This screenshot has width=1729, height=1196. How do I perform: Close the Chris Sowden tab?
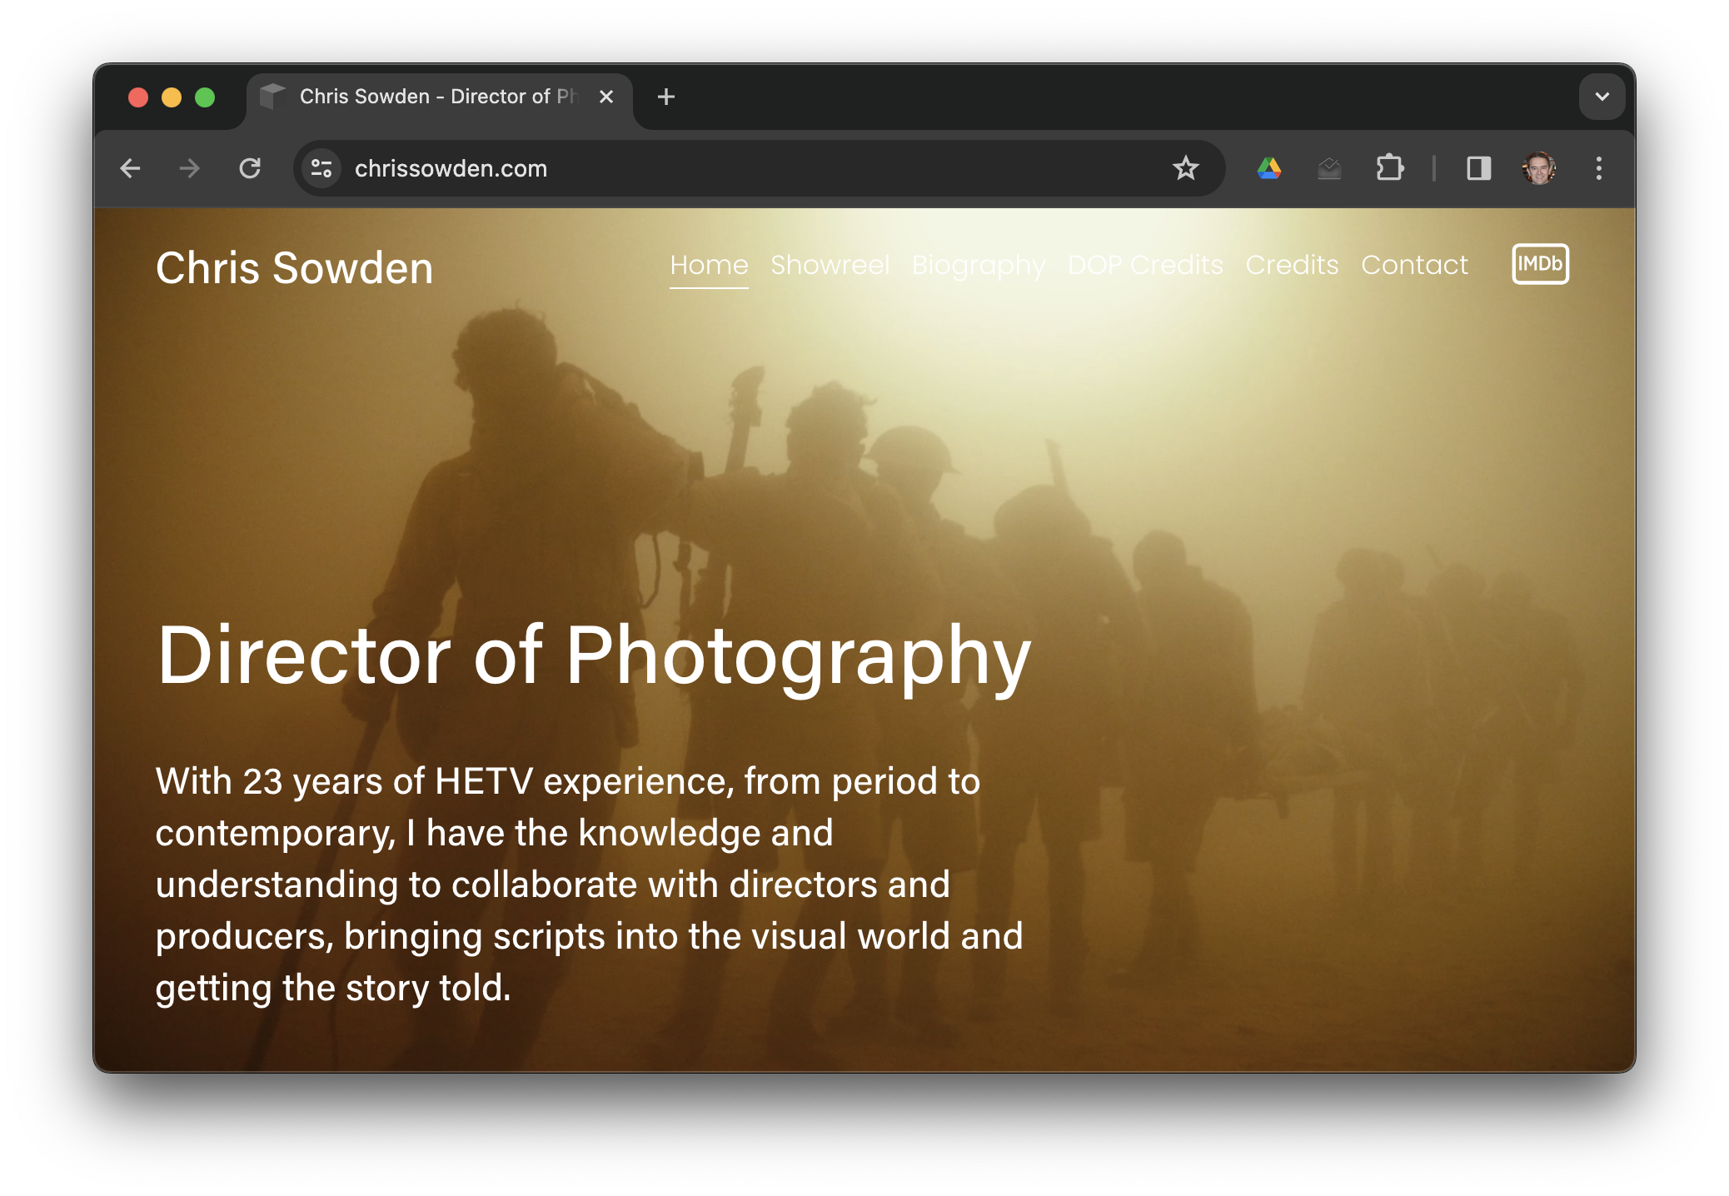click(x=606, y=97)
